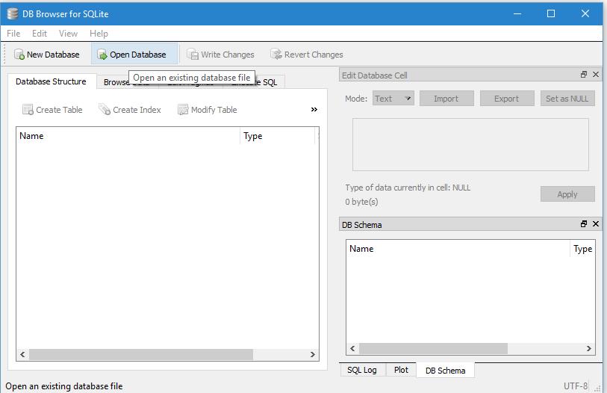Expand the structure toolbar overflow chevron
Image resolution: width=607 pixels, height=393 pixels.
[x=314, y=110]
